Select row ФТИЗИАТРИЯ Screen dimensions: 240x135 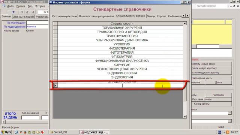pos(120,57)
